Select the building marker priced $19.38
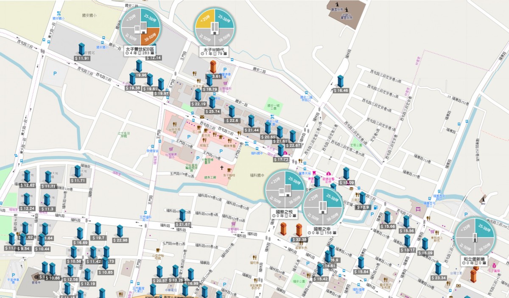This screenshot has height=298, width=509. (132, 79)
